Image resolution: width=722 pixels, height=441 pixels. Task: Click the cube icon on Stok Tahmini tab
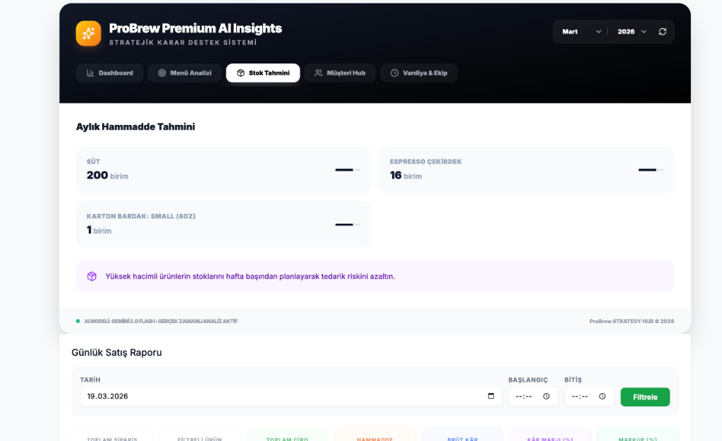point(240,73)
